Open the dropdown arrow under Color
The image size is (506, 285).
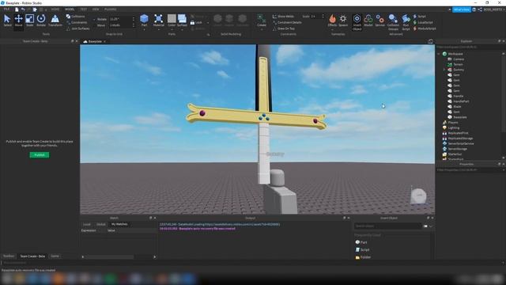(172, 30)
